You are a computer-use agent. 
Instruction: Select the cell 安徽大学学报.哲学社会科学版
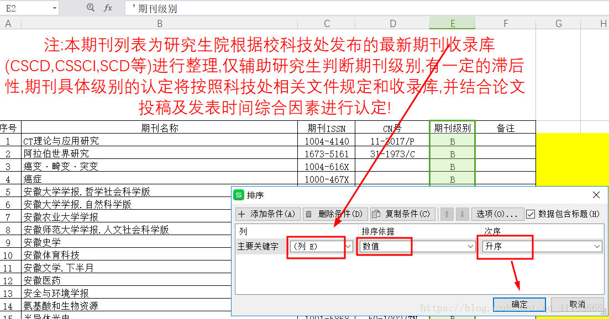coord(126,192)
